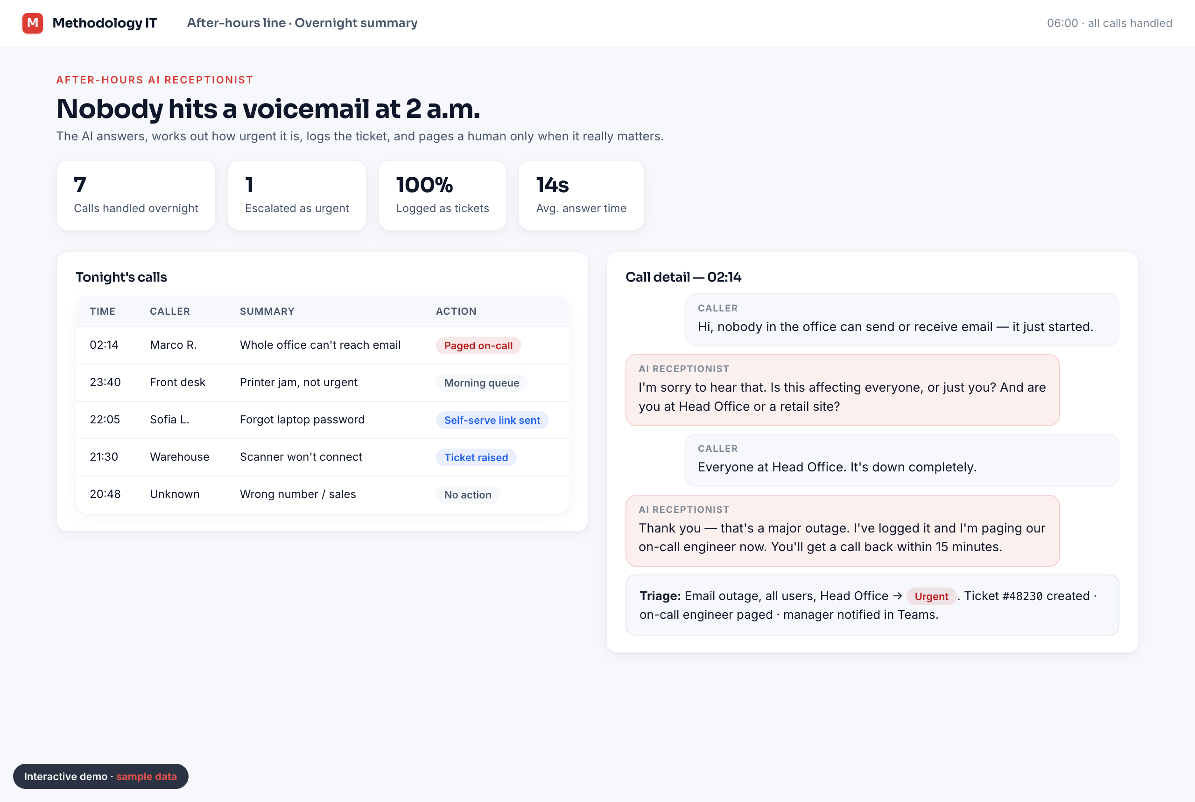Click the Triage: label

click(x=660, y=596)
